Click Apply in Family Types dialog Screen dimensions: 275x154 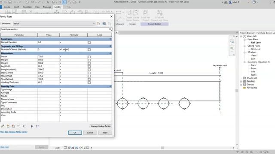105,133
